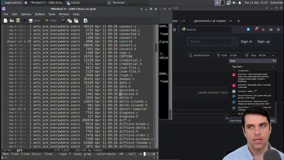
Task: Click the Sign up button on GitHub
Action: [264, 41]
